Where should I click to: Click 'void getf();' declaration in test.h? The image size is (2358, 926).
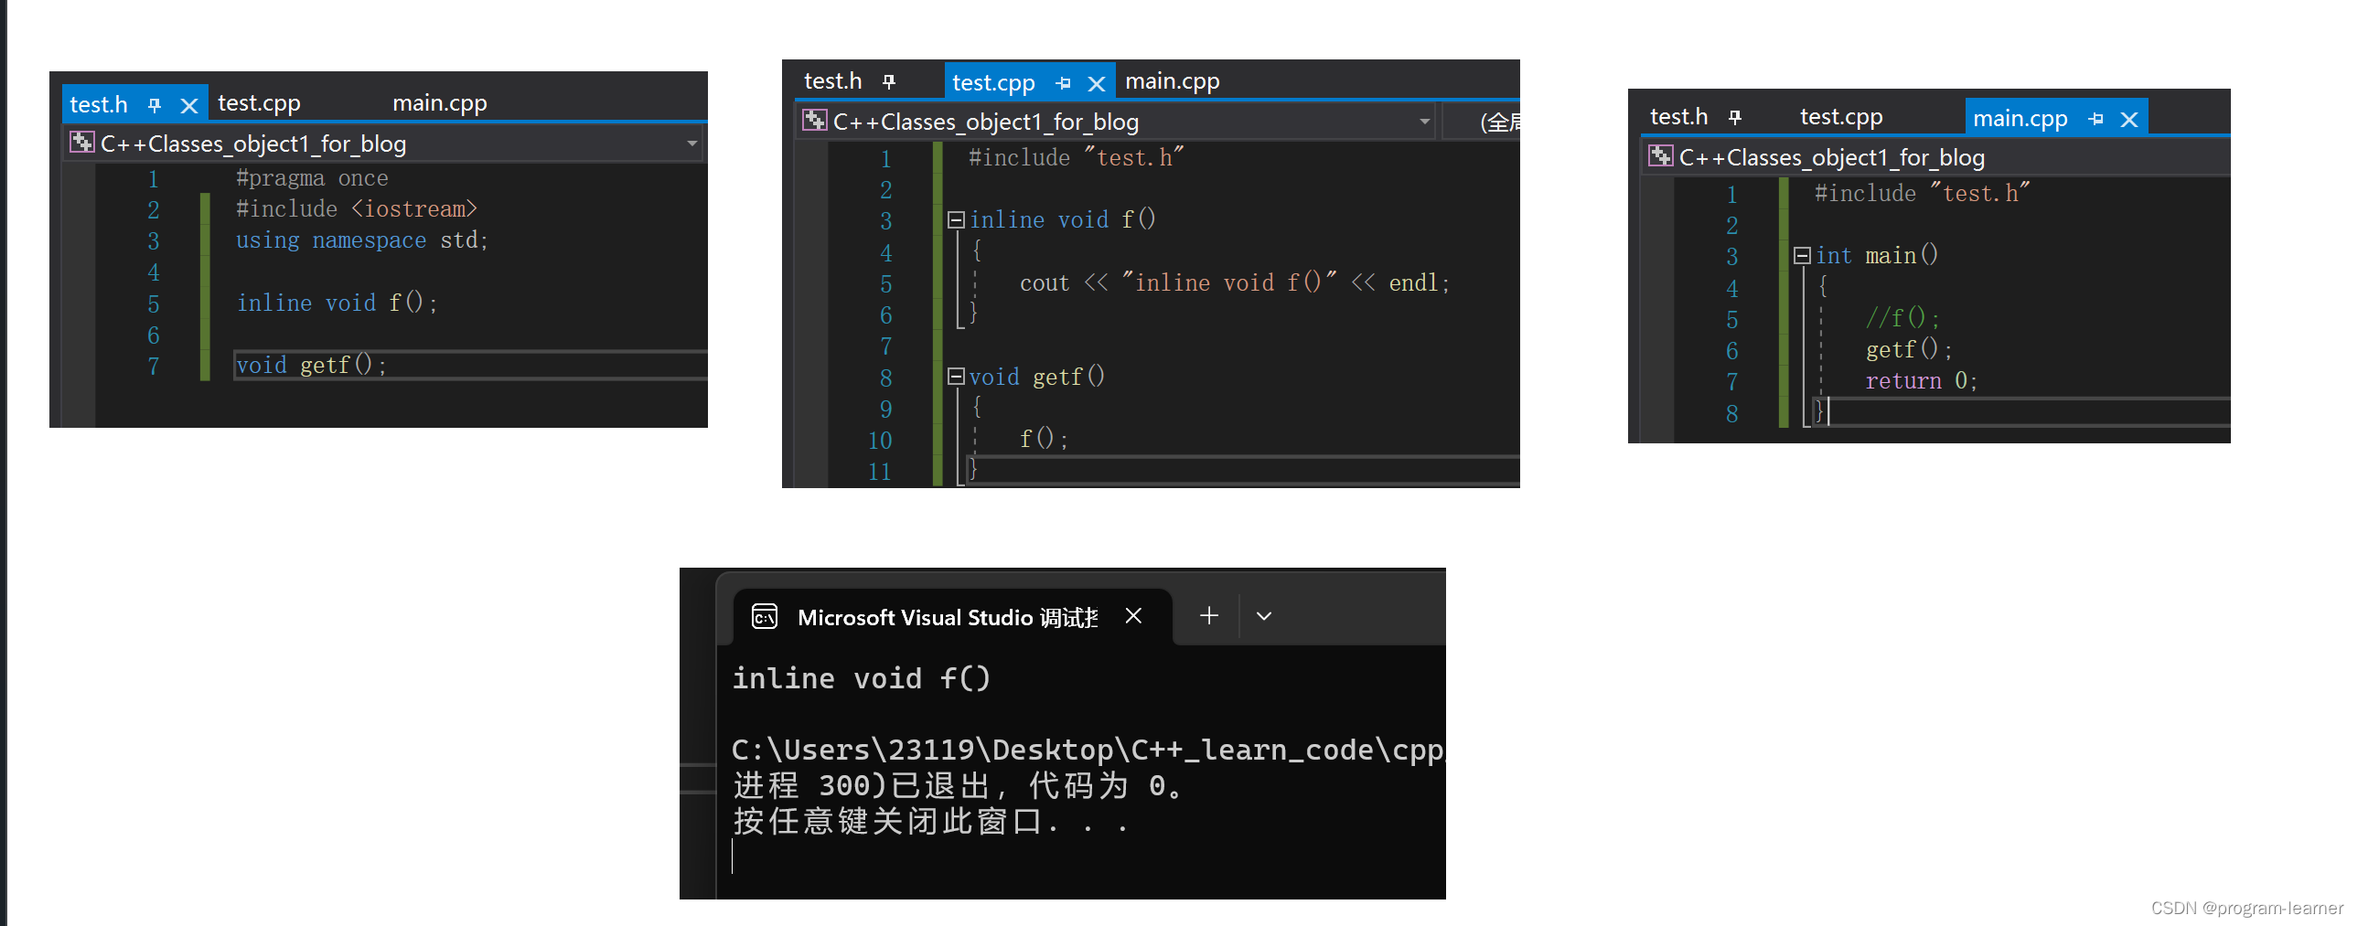tap(311, 365)
